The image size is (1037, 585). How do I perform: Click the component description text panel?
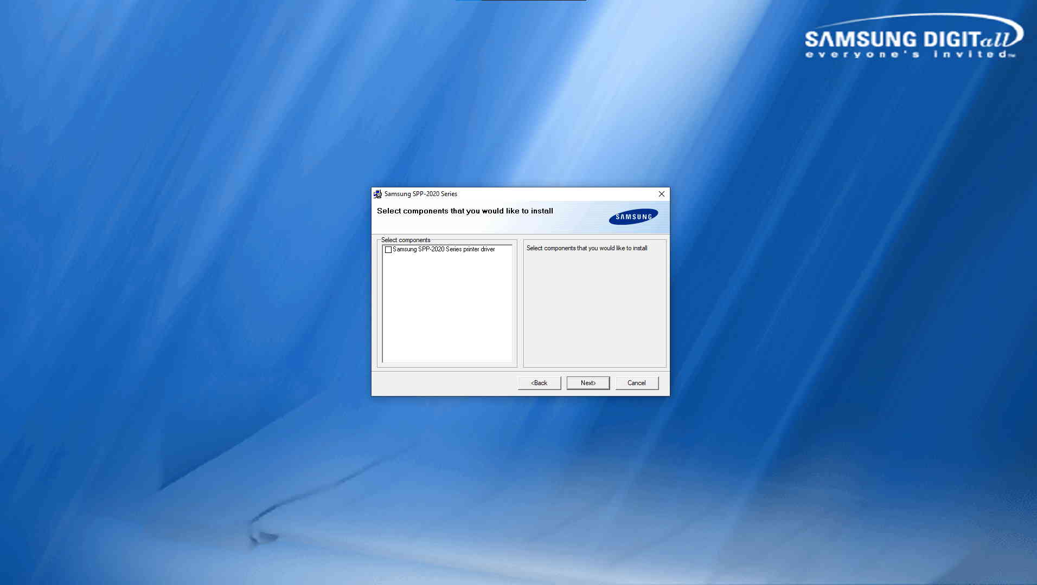click(594, 303)
